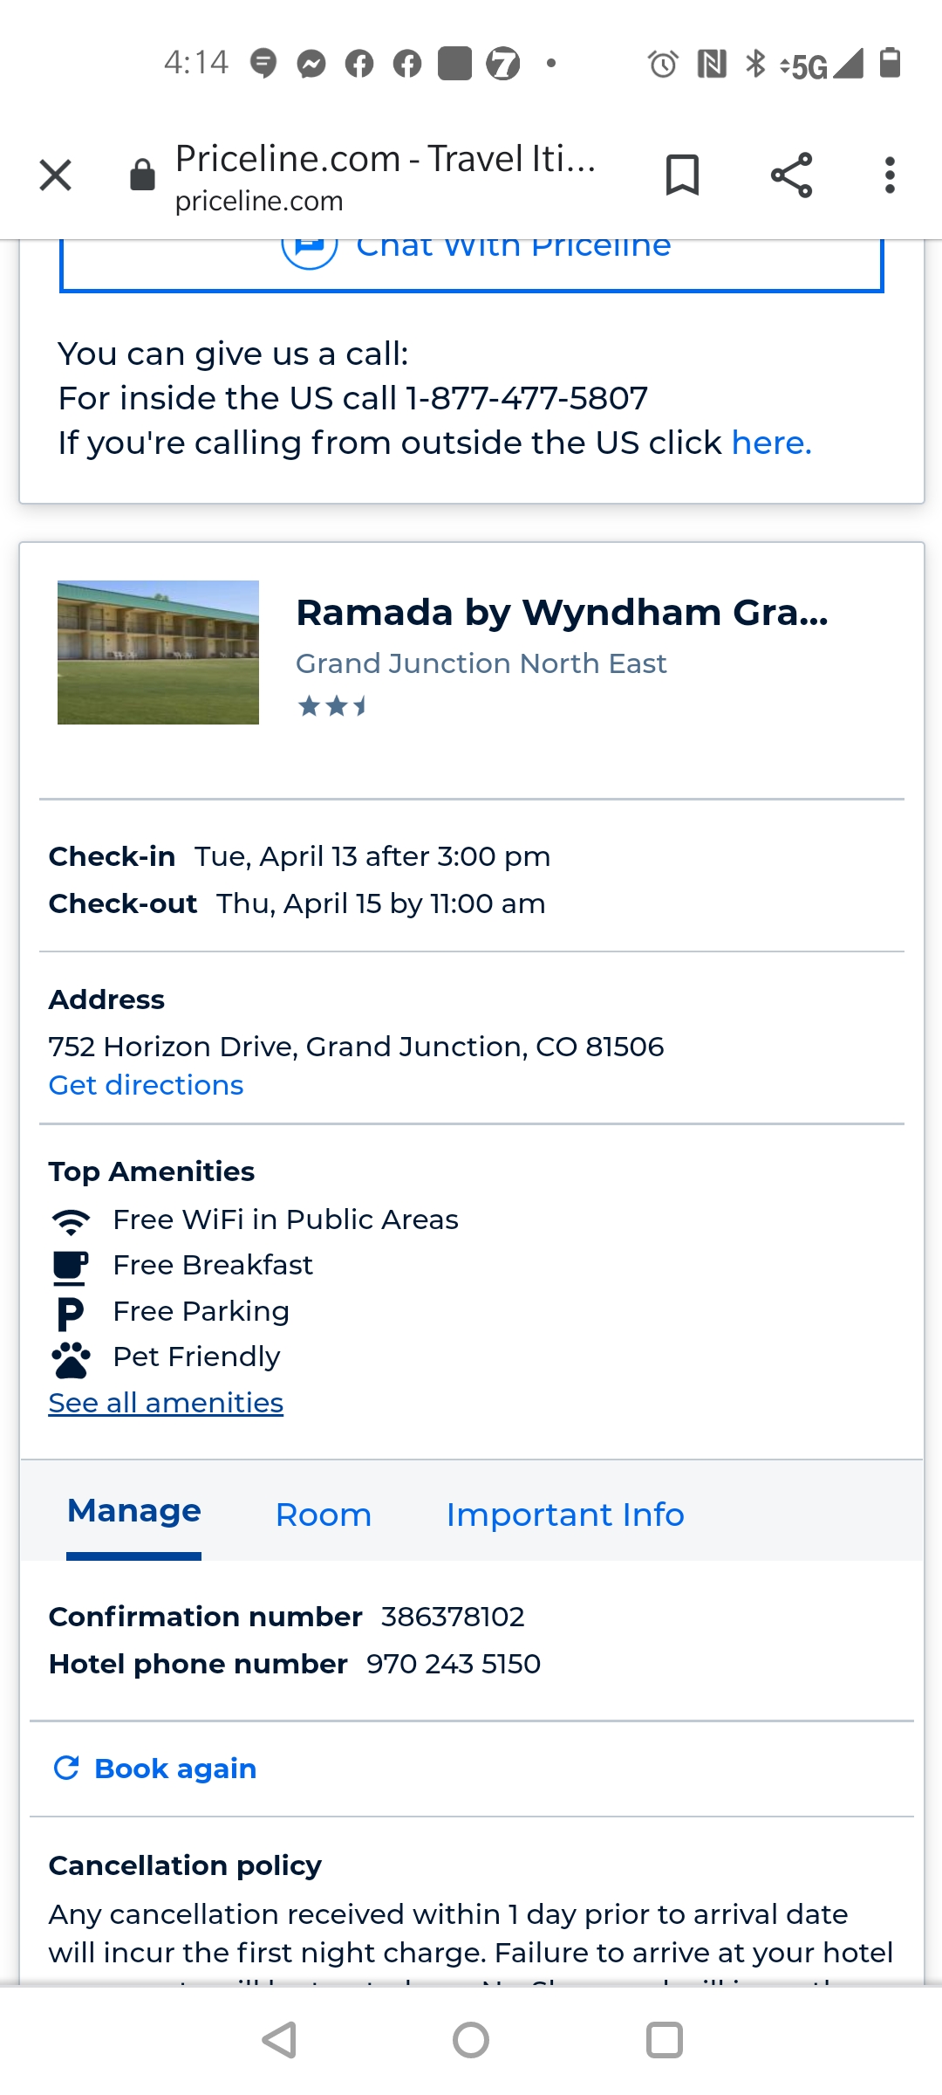Image resolution: width=942 pixels, height=2095 pixels.
Task: Close the Priceline browser tab
Action: tap(56, 175)
